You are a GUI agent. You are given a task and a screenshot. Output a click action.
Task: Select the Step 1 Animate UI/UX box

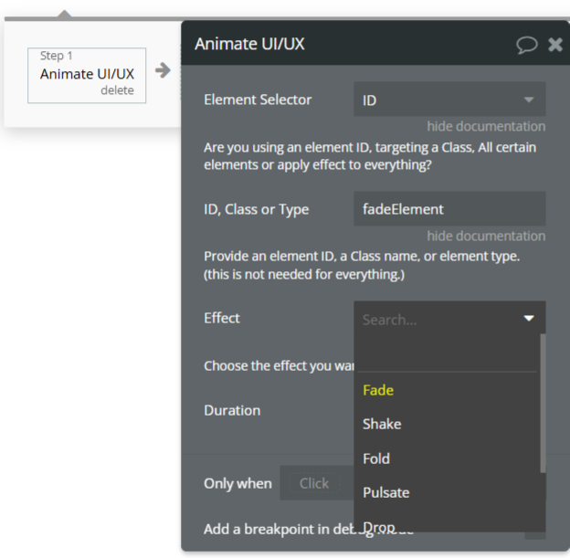coord(87,74)
